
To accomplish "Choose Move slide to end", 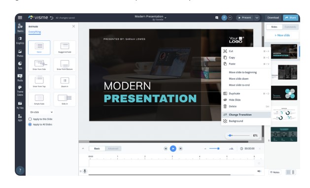I will coord(246,85).
